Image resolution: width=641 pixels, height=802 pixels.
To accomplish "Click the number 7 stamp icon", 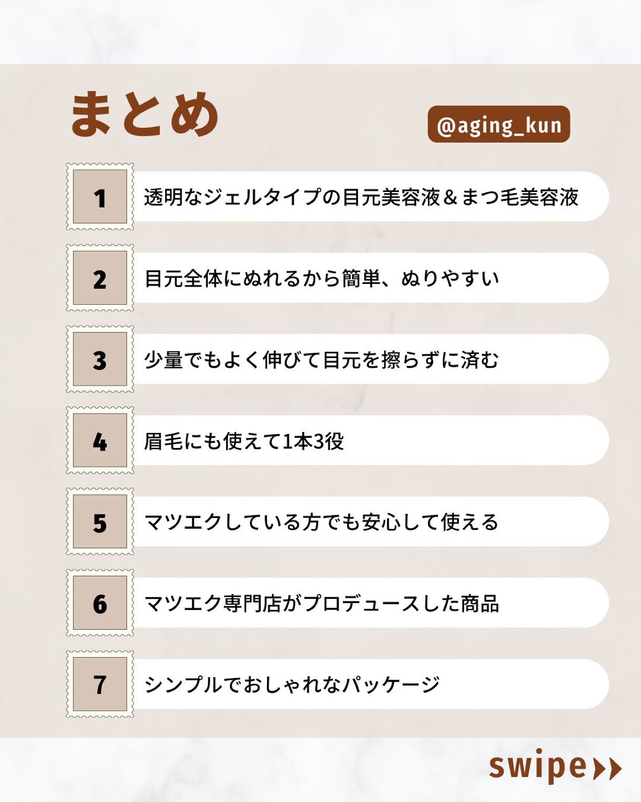I will (100, 684).
